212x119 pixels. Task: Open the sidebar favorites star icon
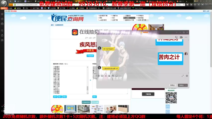(x=2, y=14)
